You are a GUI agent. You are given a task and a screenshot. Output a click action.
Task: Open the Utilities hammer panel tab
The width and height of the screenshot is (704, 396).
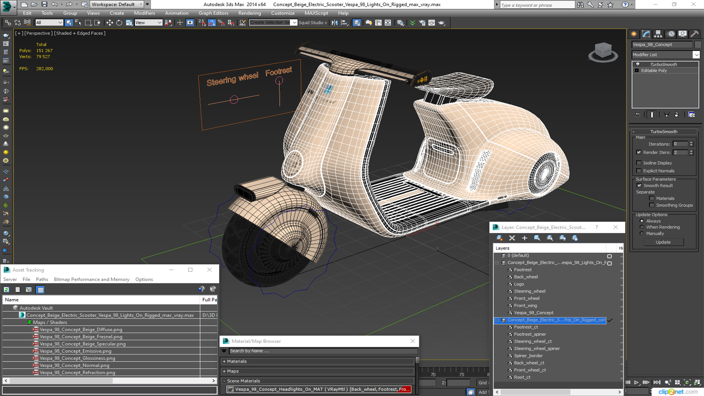point(694,34)
